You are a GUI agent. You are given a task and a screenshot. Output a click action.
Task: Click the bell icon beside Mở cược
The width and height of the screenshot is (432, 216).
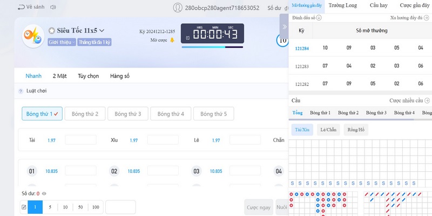point(172,40)
